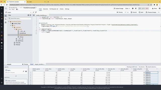Viewport: 161px width, 90px height.
Task: Click the collapse sidebar icon left of breadcrumb
Action: click(x=6, y=8)
